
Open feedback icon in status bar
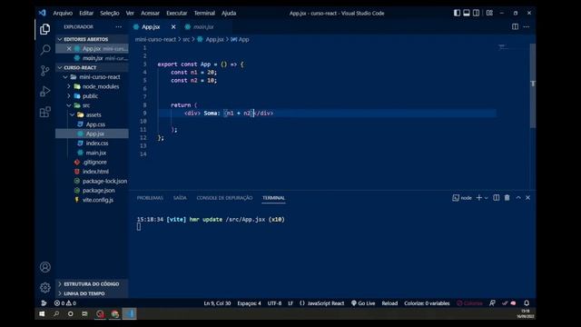[492, 302]
